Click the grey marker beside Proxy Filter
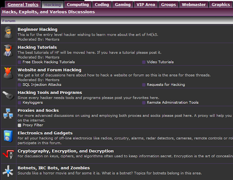This screenshot has height=180, width=233. pos(19,125)
